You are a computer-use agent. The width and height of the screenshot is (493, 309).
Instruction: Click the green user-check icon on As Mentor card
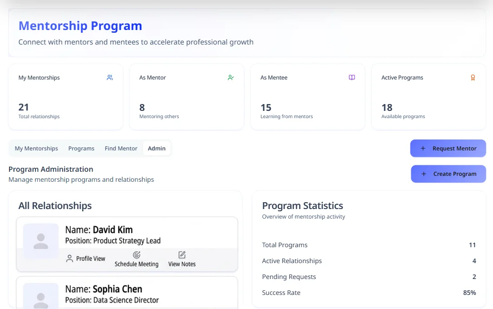pos(231,77)
